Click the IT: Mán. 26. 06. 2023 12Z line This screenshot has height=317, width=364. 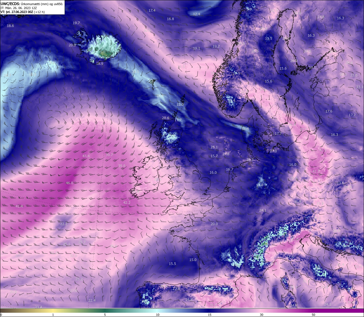tap(18, 8)
